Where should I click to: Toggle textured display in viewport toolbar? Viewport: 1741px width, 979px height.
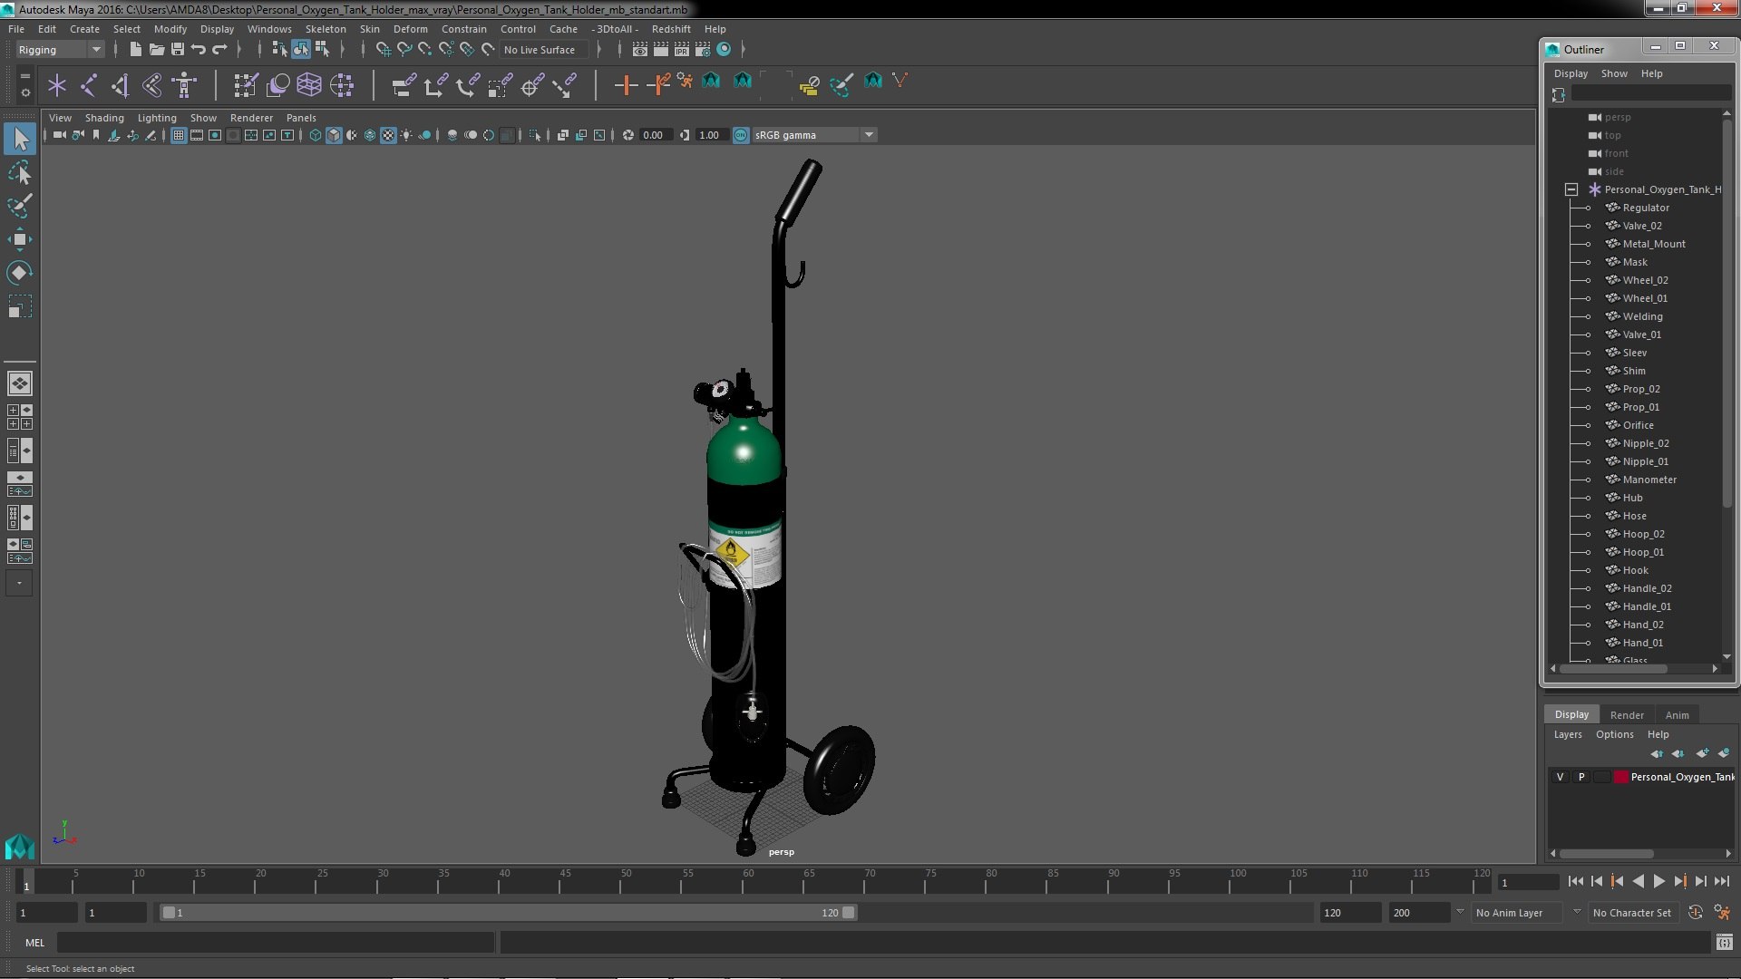(388, 135)
